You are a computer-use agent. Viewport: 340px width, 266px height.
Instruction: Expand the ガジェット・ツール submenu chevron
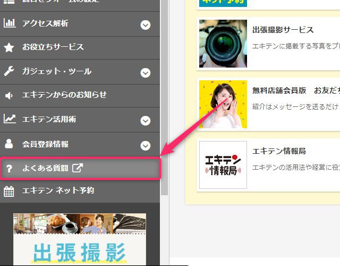tap(145, 73)
